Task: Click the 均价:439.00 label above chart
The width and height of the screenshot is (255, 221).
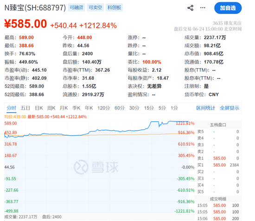Action: [15, 117]
